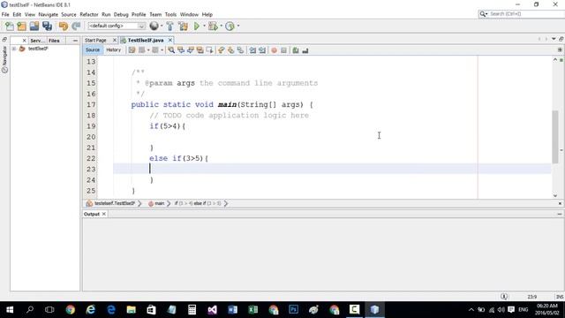Image resolution: width=565 pixels, height=318 pixels.
Task: Open the default config dropdown
Action: pos(117,26)
